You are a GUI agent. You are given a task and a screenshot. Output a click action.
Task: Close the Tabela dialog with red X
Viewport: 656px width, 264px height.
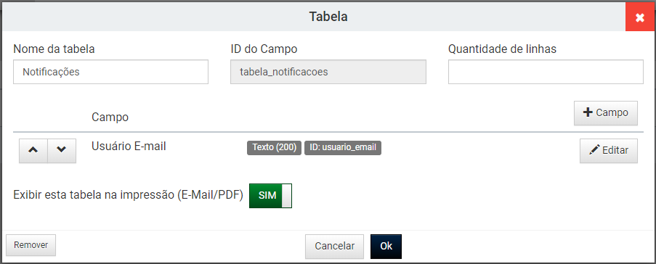[x=640, y=17]
